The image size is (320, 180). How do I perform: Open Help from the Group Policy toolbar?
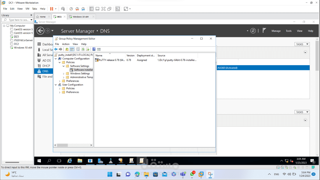point(94,49)
